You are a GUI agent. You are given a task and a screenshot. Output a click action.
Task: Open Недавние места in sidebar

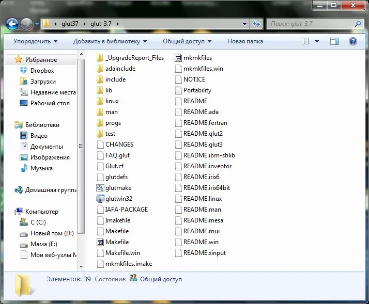pyautogui.click(x=53, y=92)
